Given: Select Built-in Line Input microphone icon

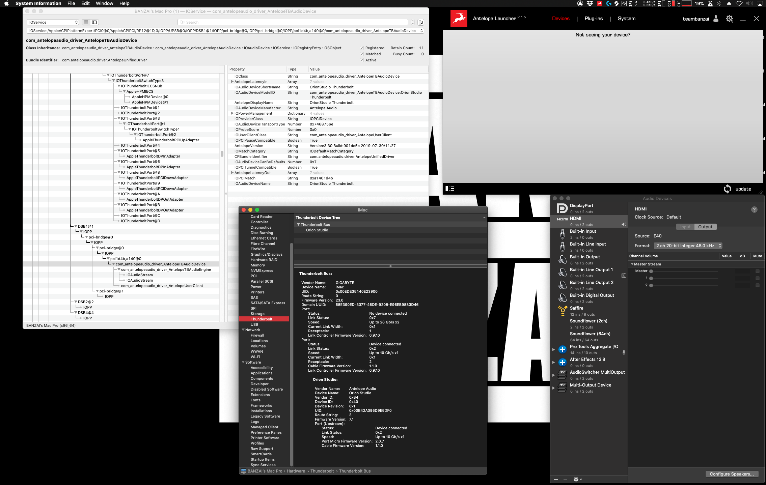Looking at the screenshot, I should point(562,247).
